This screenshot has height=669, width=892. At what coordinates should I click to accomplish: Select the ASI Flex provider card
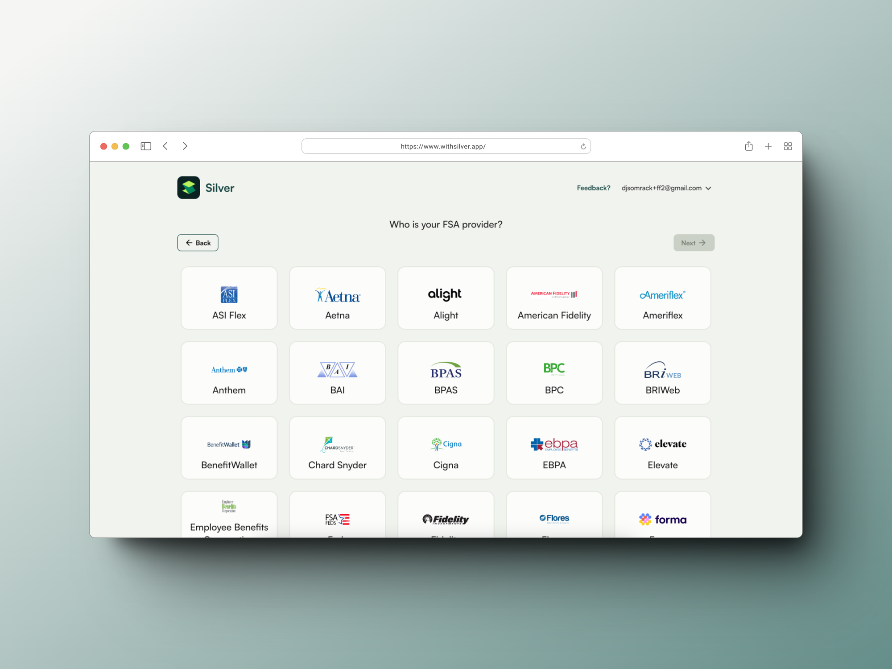(x=229, y=298)
